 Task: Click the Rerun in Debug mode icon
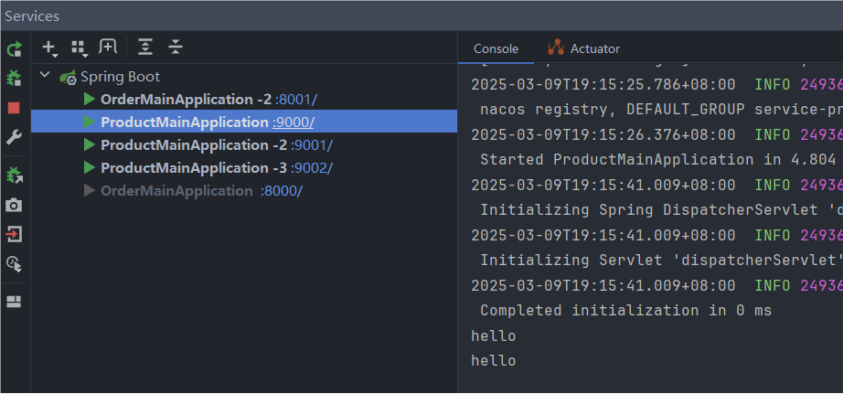click(14, 79)
